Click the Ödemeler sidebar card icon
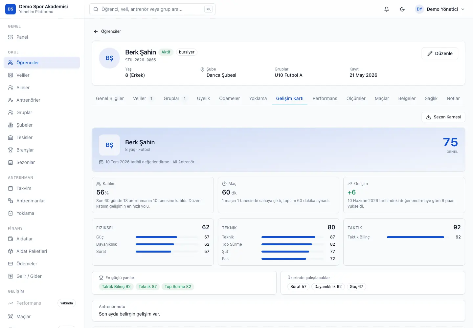This screenshot has height=328, width=473. tap(11, 264)
